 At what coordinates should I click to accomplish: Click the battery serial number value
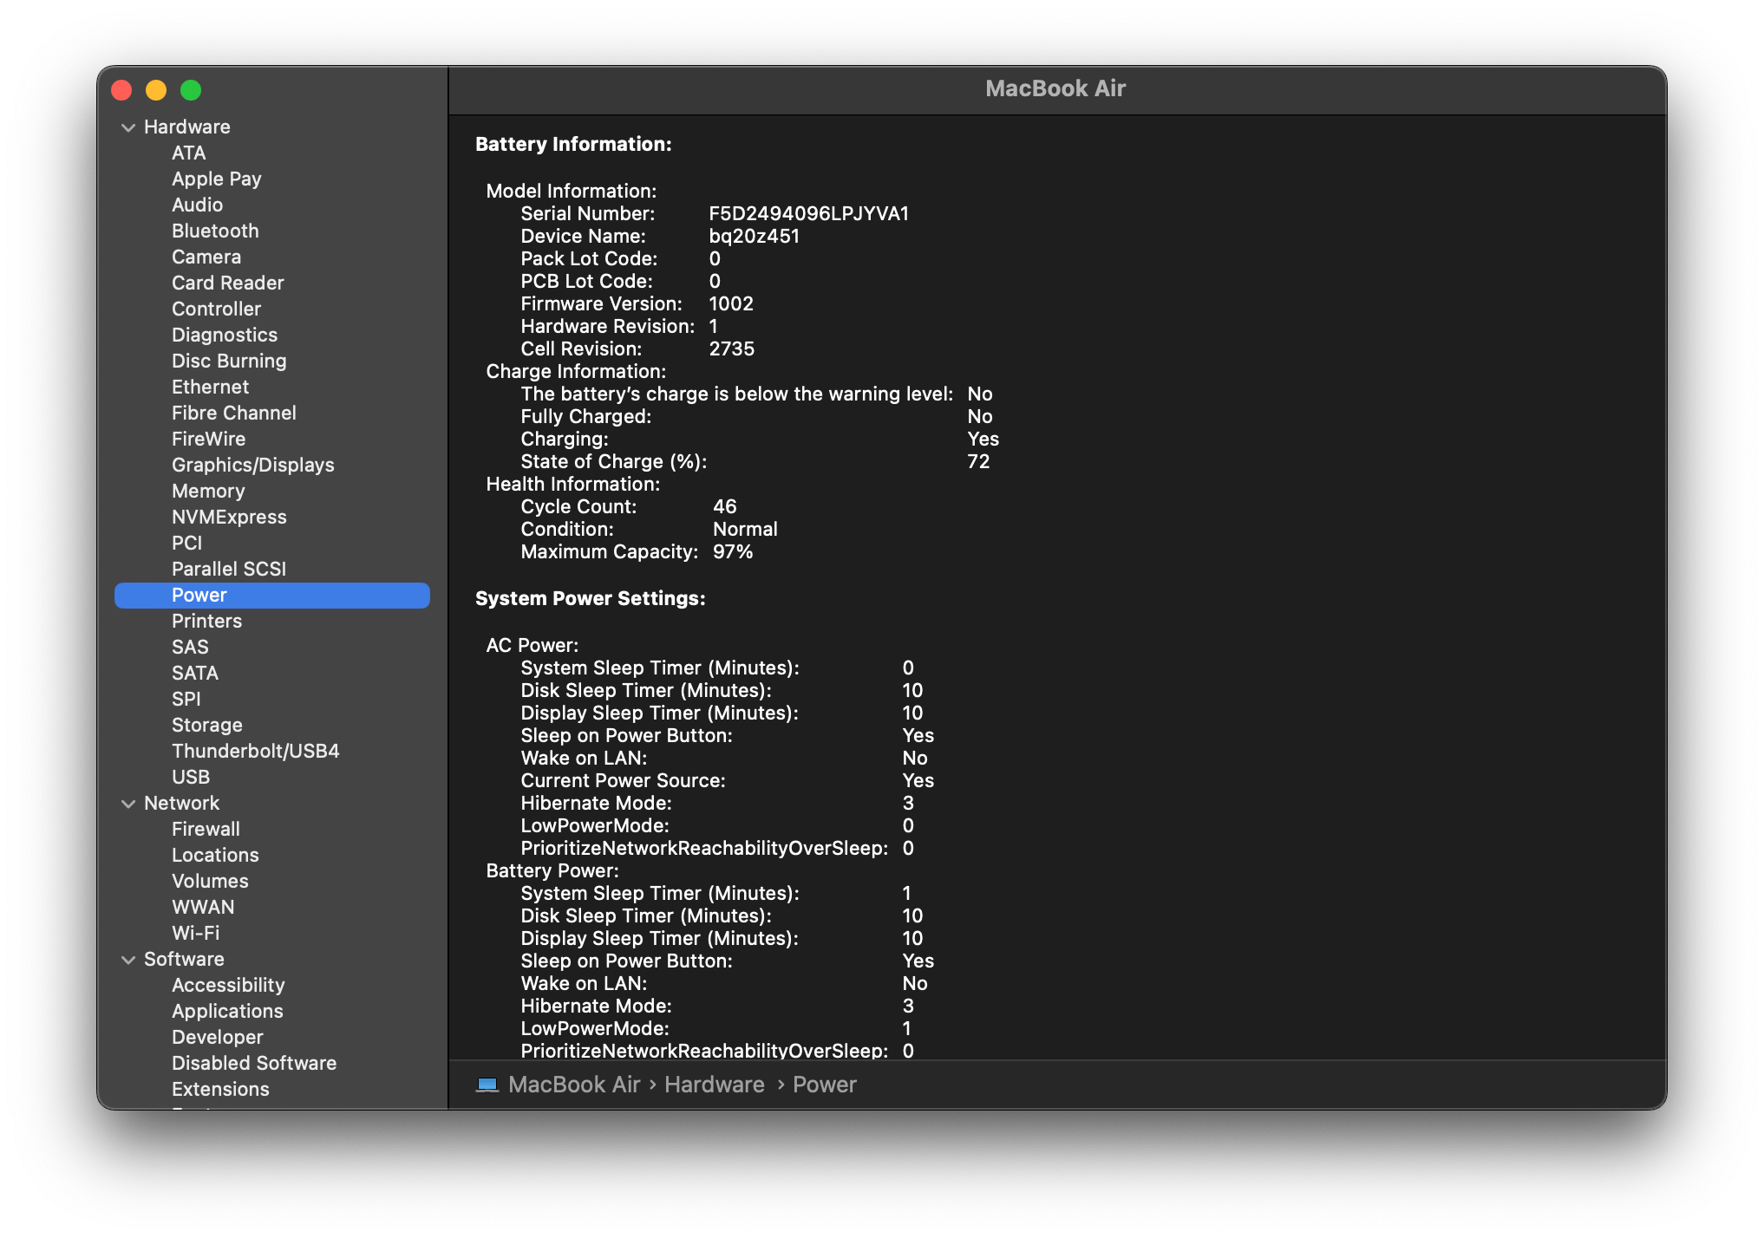(808, 213)
